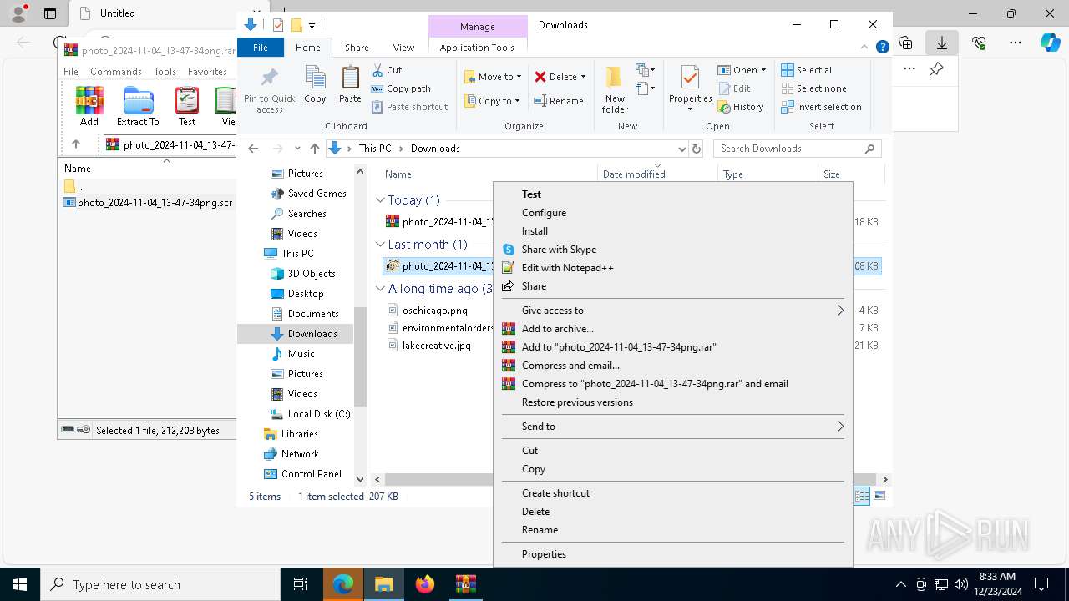Image resolution: width=1069 pixels, height=601 pixels.
Task: Click the taskbar search box
Action: coord(160,584)
